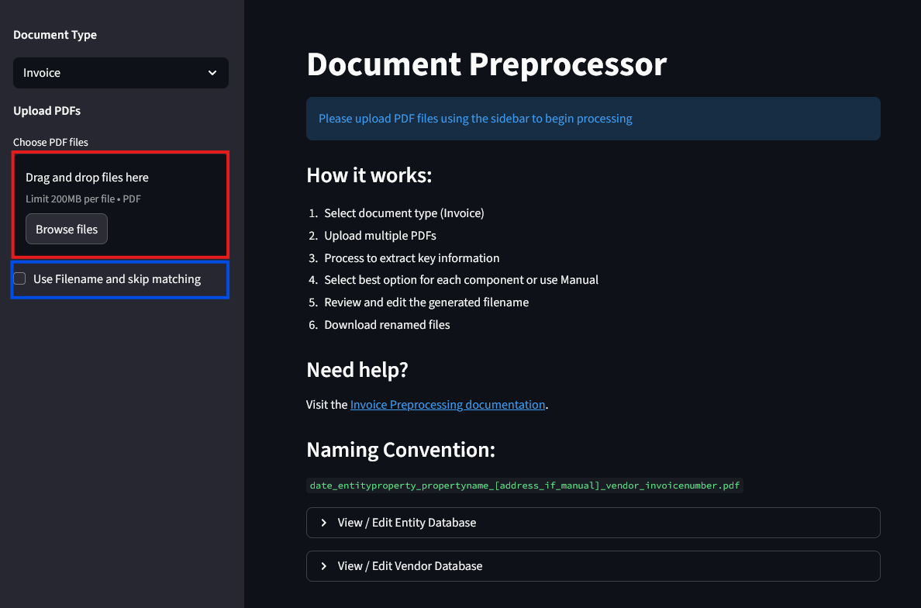Click the Choose PDF files label

(x=50, y=142)
